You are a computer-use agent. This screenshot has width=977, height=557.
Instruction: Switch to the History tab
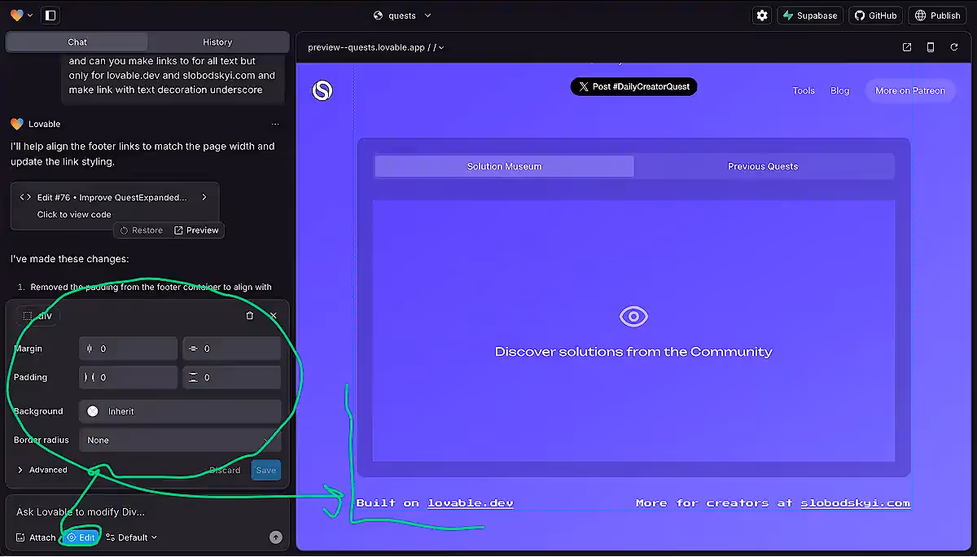click(x=217, y=42)
